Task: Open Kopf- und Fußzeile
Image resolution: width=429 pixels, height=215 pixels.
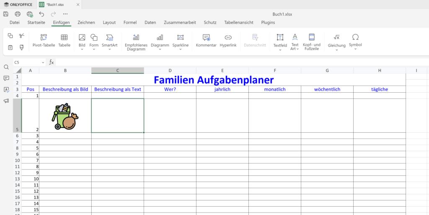Action: click(312, 43)
